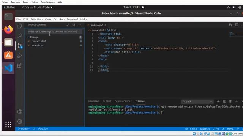Screen dimensions: 243x136
Task: Commit changes with the checkmark icon
Action: [68, 25]
